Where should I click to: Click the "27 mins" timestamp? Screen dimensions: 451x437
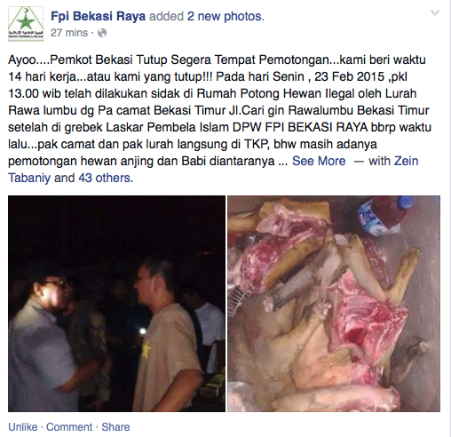pos(69,33)
